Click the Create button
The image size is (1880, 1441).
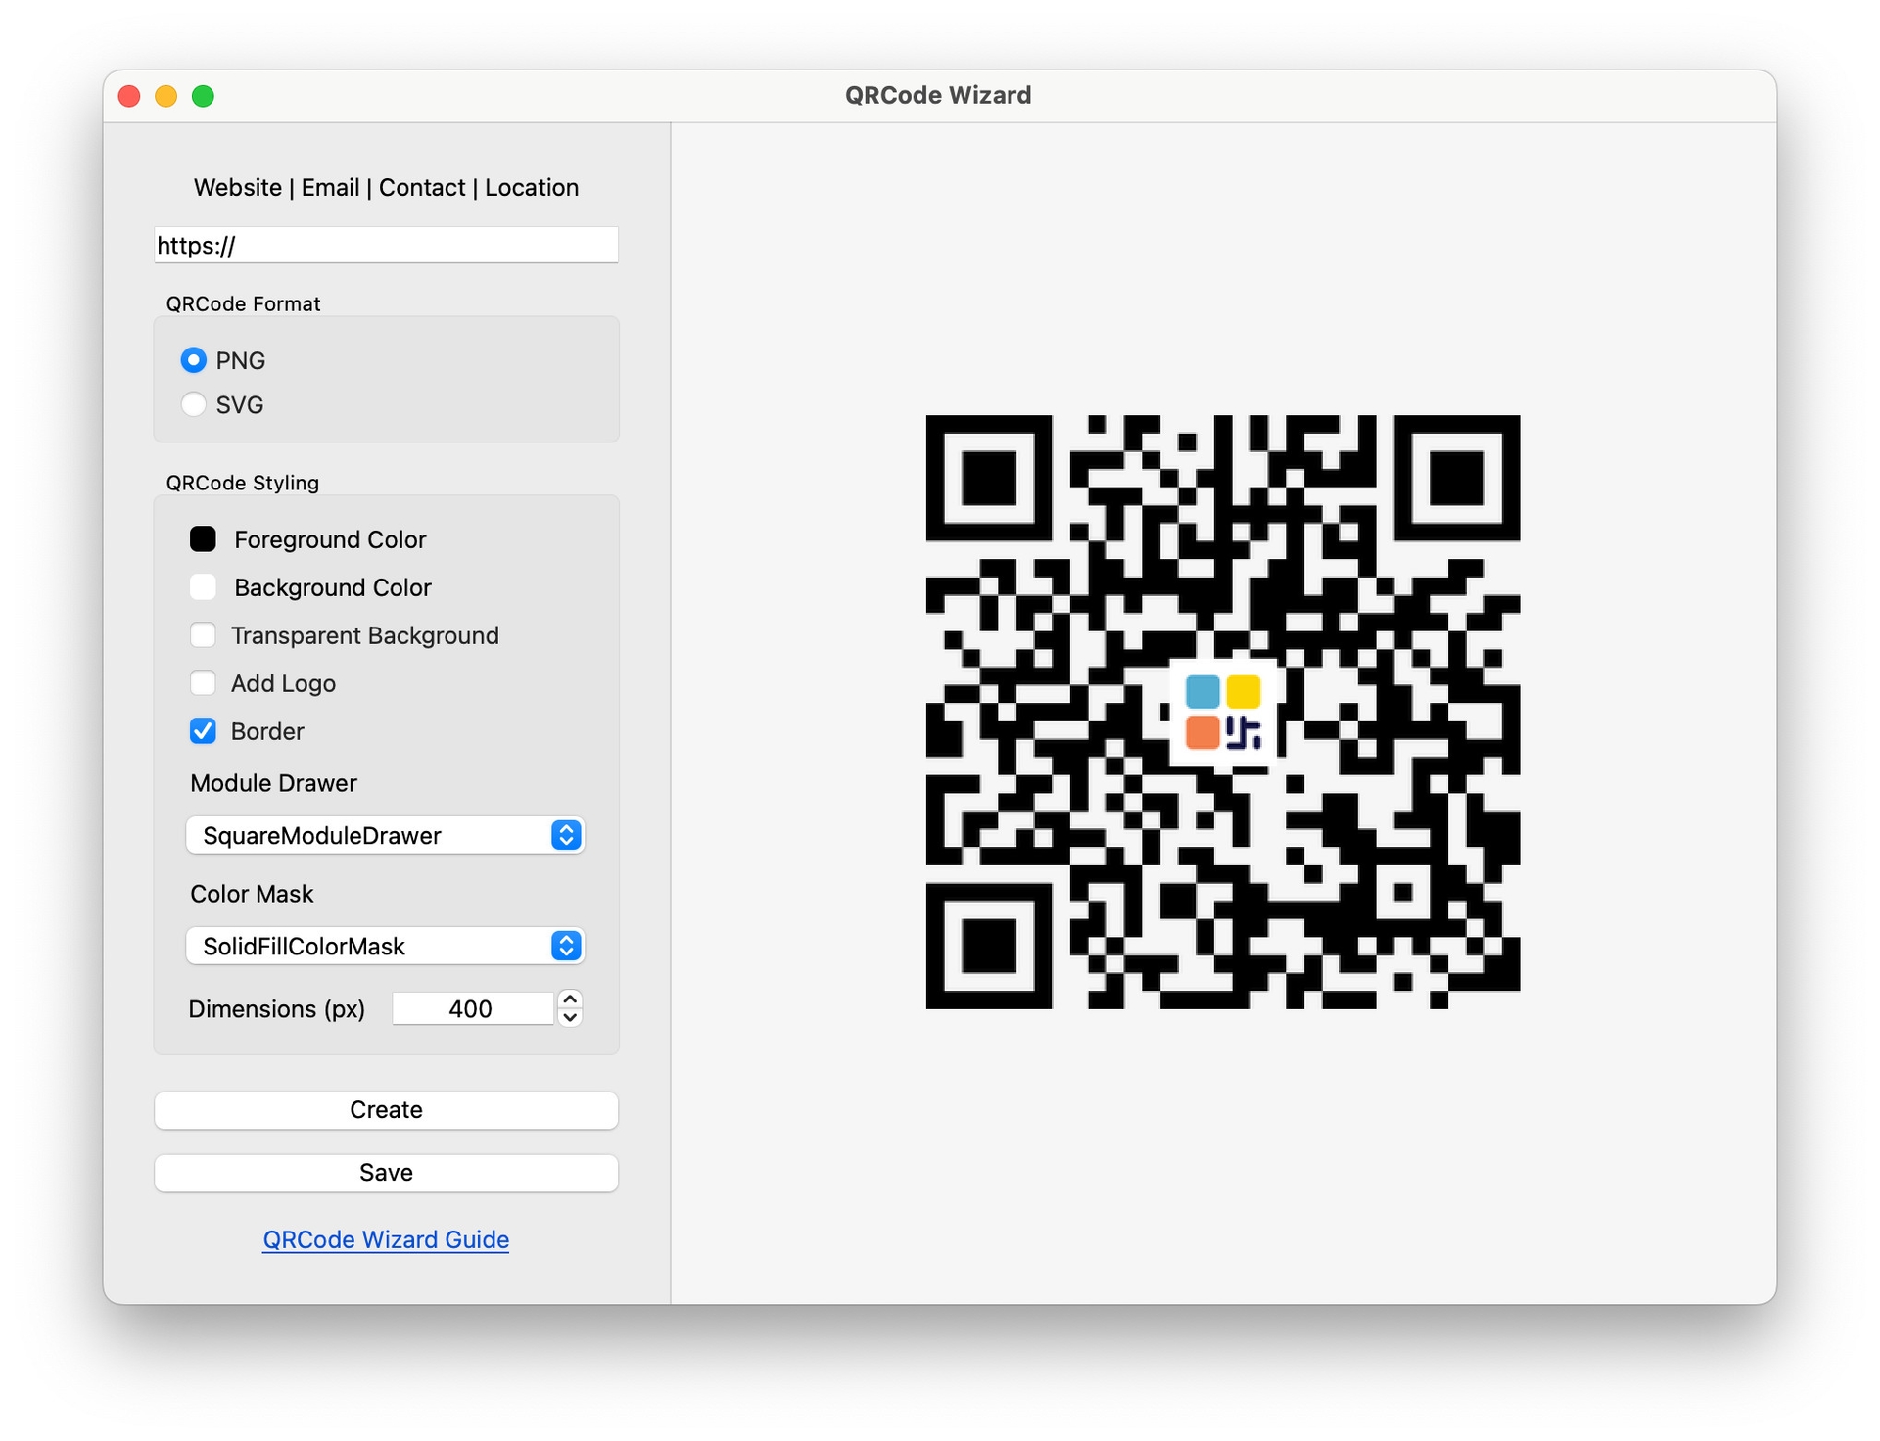[x=386, y=1110]
